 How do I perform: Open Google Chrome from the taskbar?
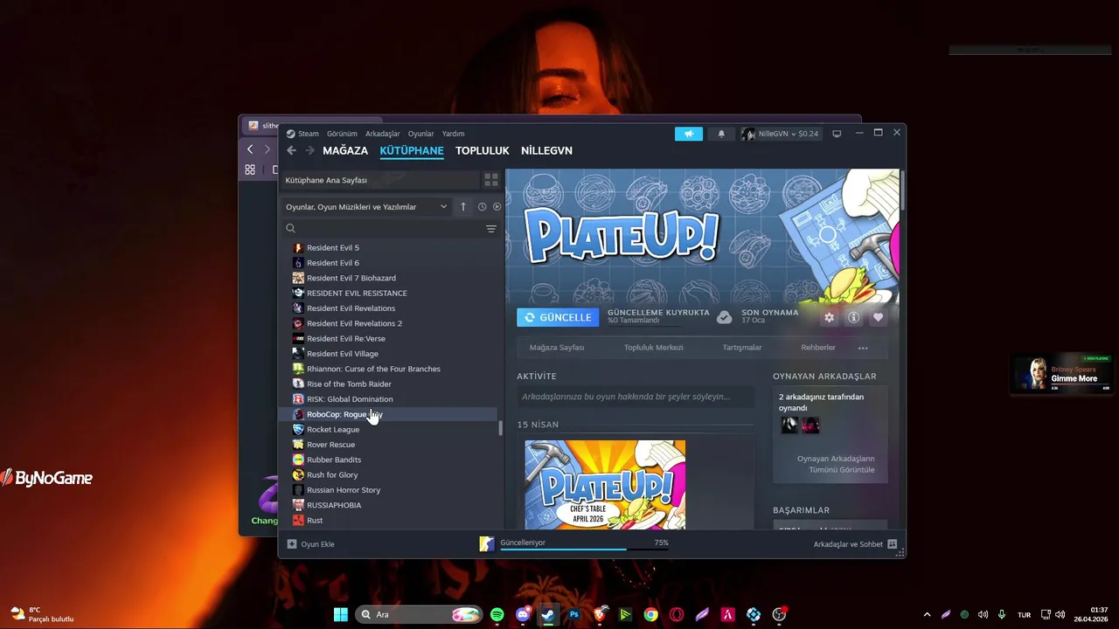click(x=650, y=614)
